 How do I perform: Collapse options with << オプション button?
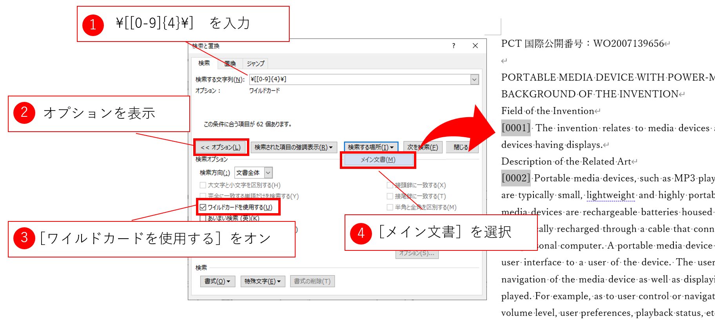click(221, 147)
